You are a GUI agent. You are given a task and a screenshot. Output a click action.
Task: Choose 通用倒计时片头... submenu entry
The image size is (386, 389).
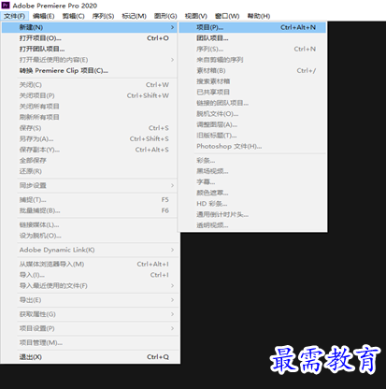tap(252, 214)
